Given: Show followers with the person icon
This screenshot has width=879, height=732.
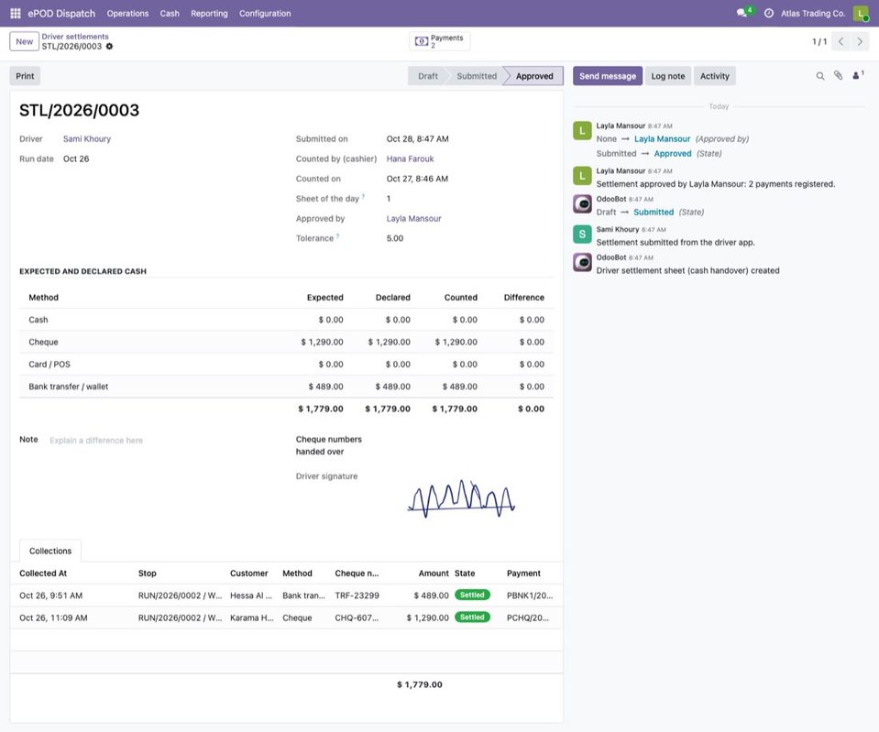Looking at the screenshot, I should [857, 76].
